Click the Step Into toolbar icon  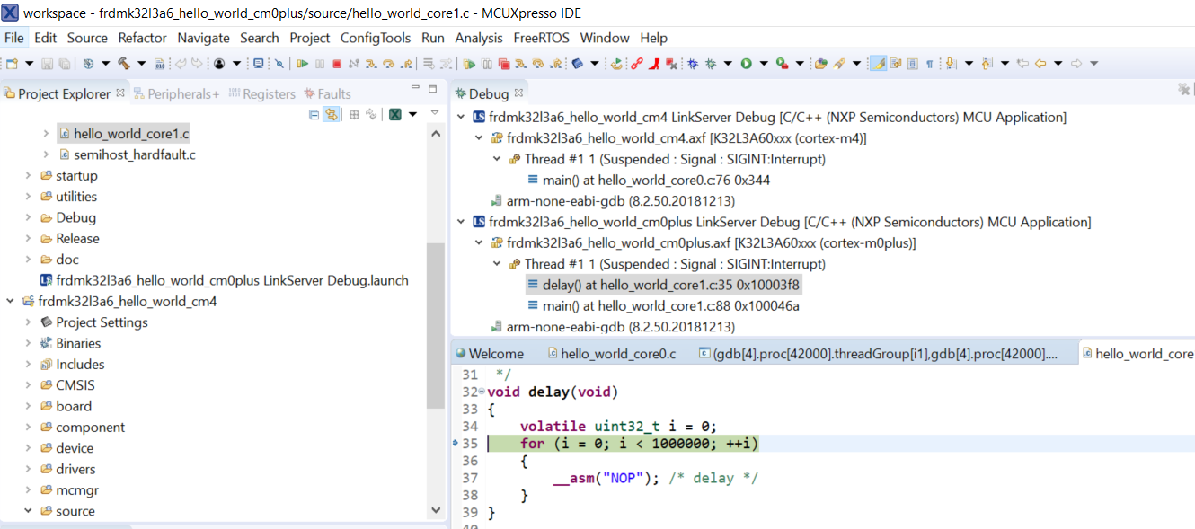tap(372, 64)
